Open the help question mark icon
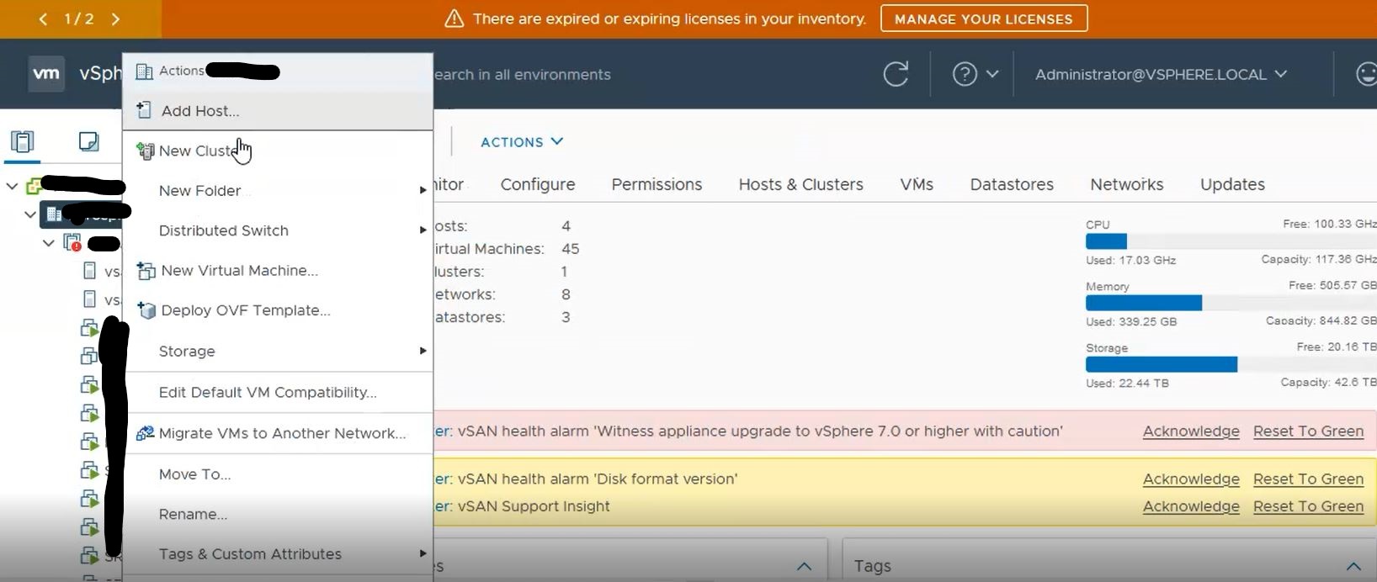The height and width of the screenshot is (582, 1377). 965,74
